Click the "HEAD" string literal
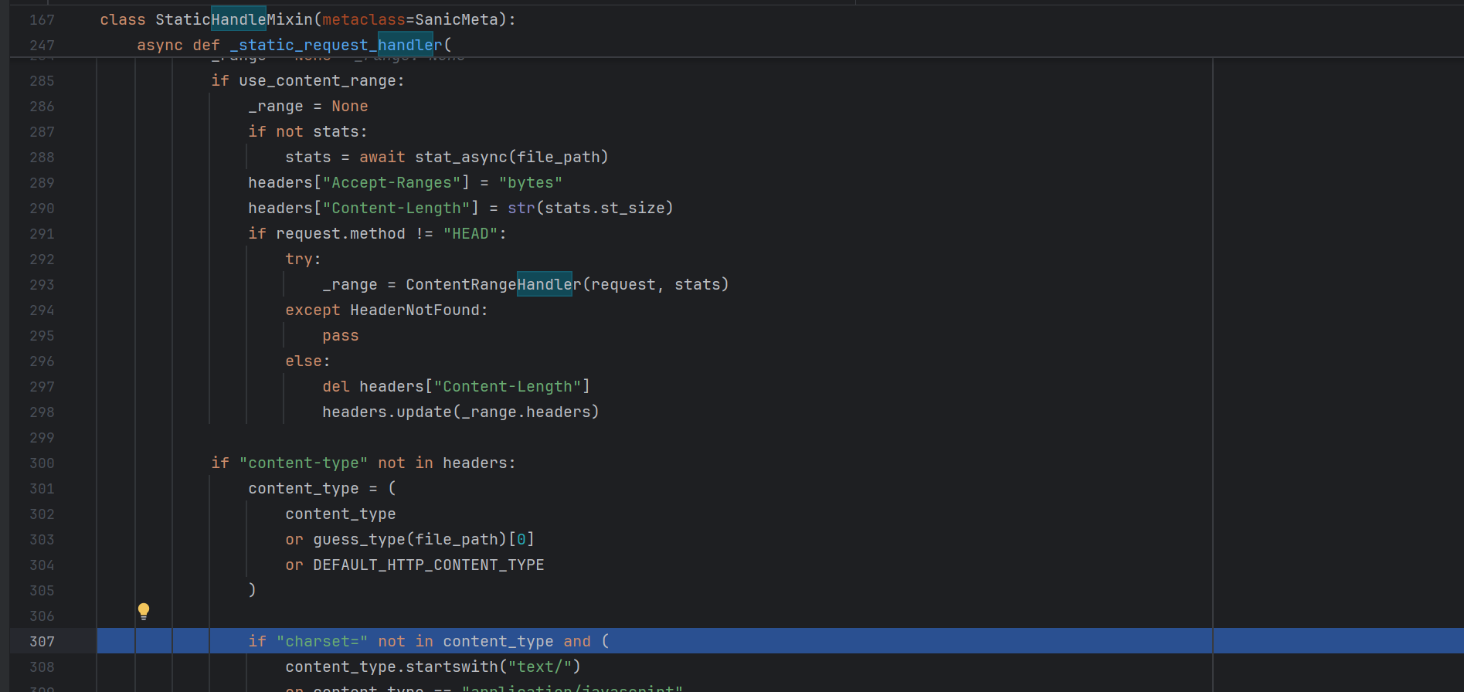The height and width of the screenshot is (692, 1464). (x=470, y=233)
